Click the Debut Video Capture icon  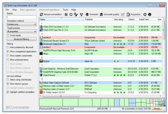pos(41,83)
